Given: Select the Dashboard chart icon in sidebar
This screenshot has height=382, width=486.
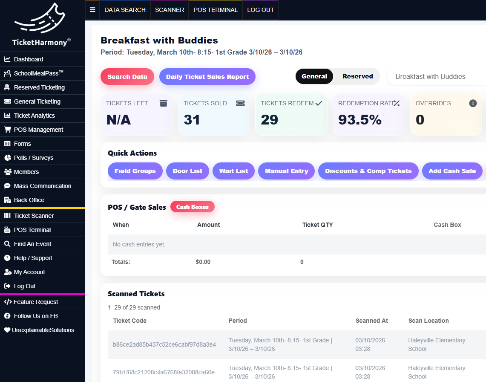Looking at the screenshot, I should [x=8, y=59].
